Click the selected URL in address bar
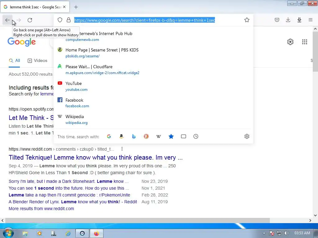 point(144,20)
